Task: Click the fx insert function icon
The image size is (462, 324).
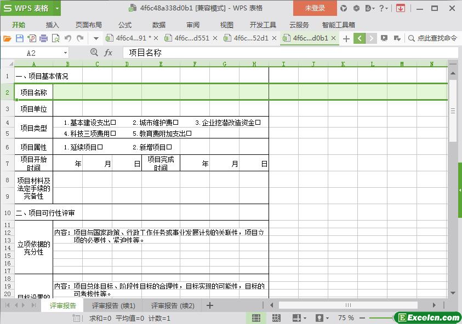Action: pyautogui.click(x=109, y=53)
